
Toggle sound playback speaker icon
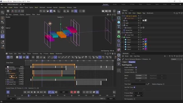(x=56, y=92)
